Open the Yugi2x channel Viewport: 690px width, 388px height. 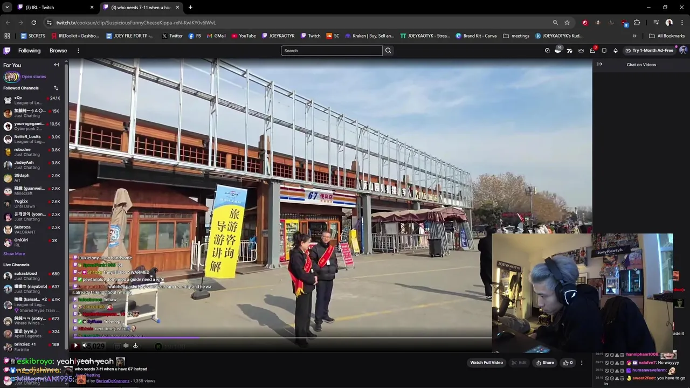pyautogui.click(x=32, y=204)
